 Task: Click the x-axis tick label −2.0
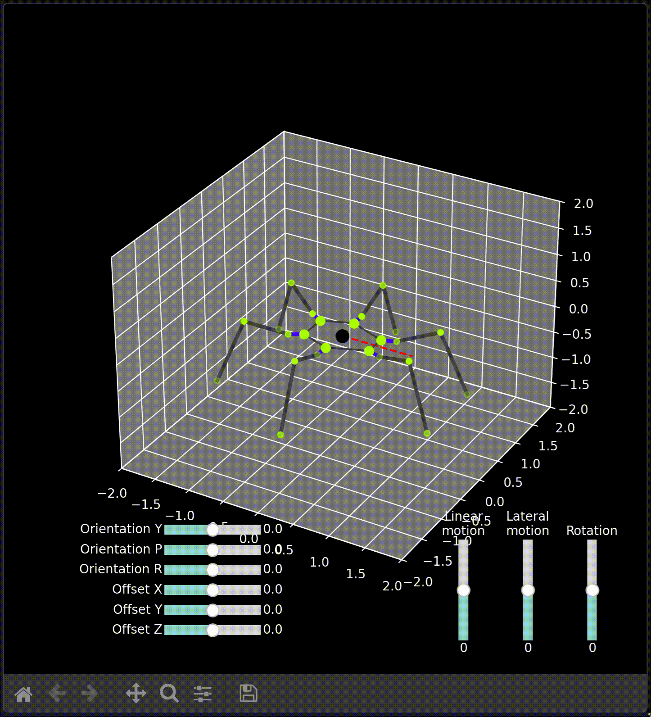[112, 493]
